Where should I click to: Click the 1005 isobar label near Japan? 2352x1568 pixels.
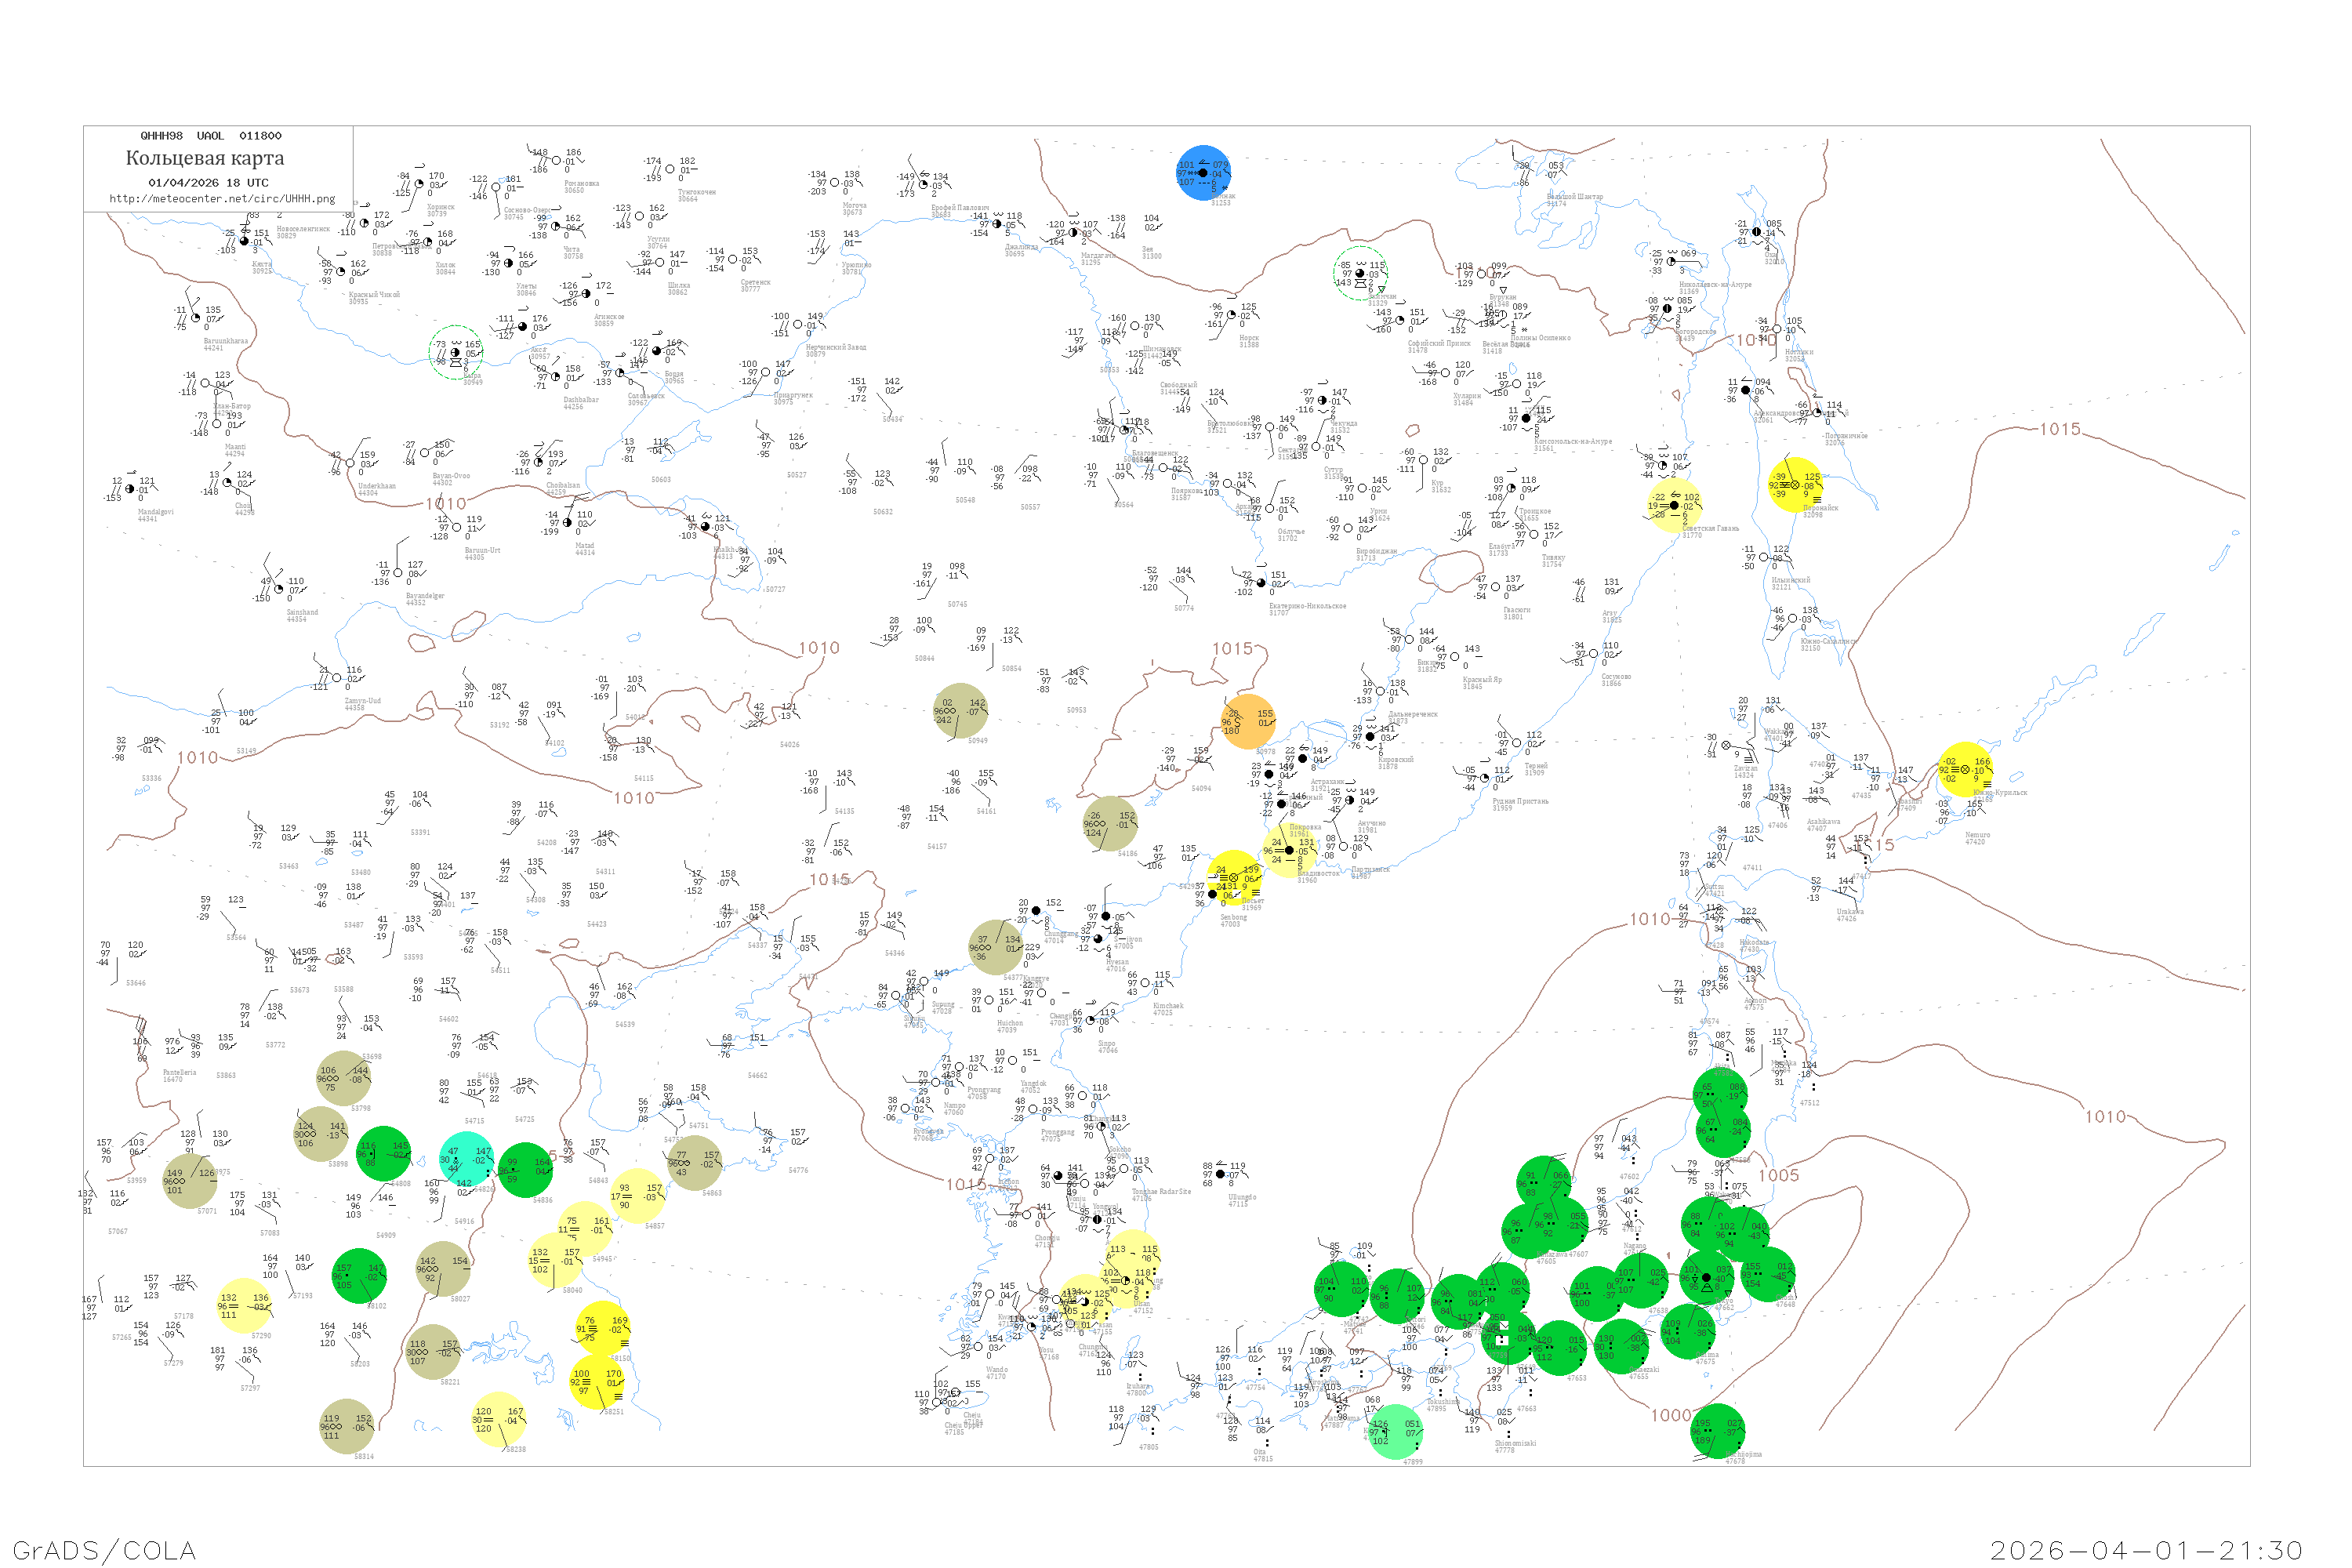pos(1778,1175)
